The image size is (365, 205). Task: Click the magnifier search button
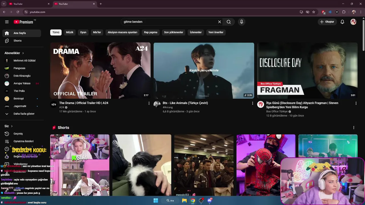[x=229, y=22]
